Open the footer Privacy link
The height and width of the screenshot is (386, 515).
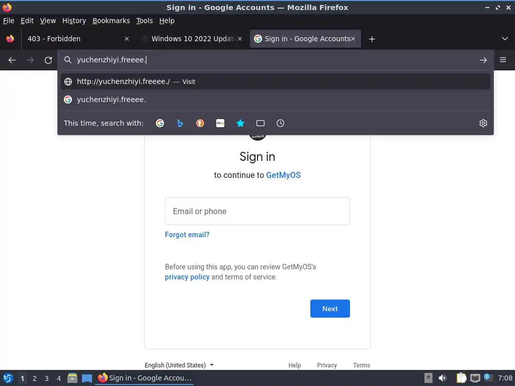tap(327, 365)
